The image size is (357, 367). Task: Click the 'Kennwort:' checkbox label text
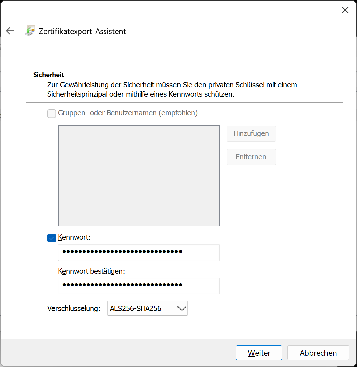pos(74,237)
